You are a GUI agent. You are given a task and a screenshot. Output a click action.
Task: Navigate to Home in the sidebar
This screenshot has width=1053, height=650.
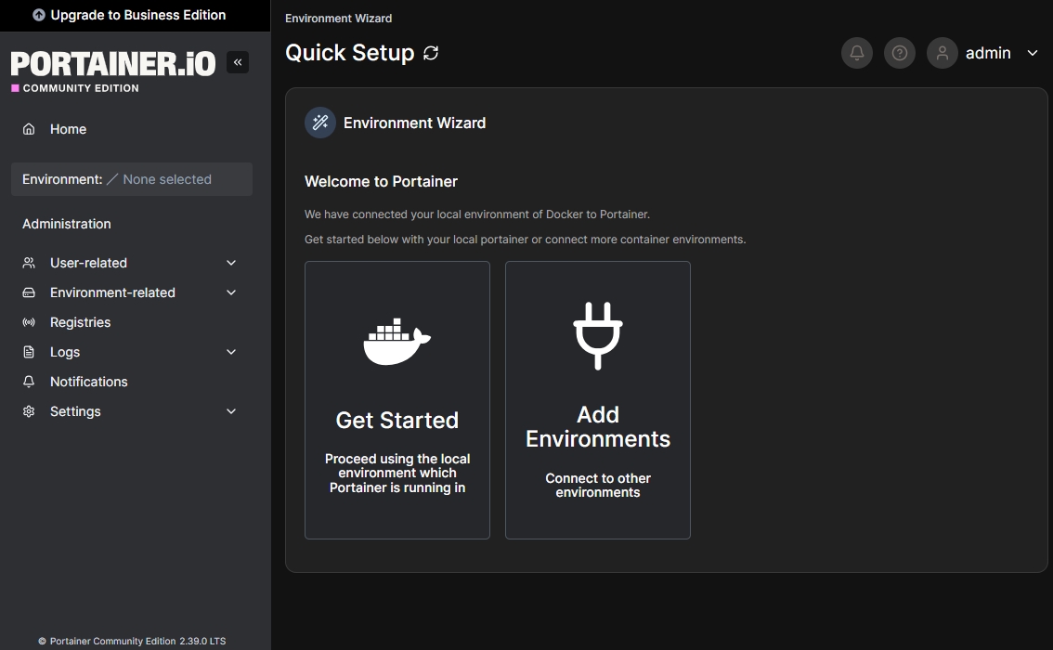pyautogui.click(x=68, y=128)
